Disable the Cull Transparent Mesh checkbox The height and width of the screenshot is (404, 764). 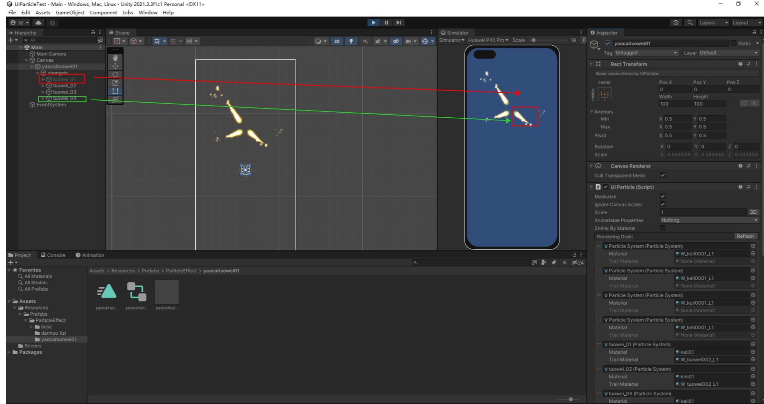pos(663,175)
